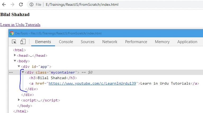Click "Learn in Urdu Tutorials" text inside anchor tag
The width and height of the screenshot is (203, 113).
[x=165, y=83]
